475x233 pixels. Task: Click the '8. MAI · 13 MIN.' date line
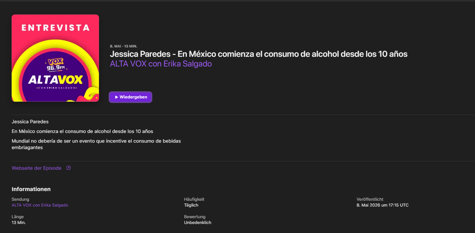point(124,46)
